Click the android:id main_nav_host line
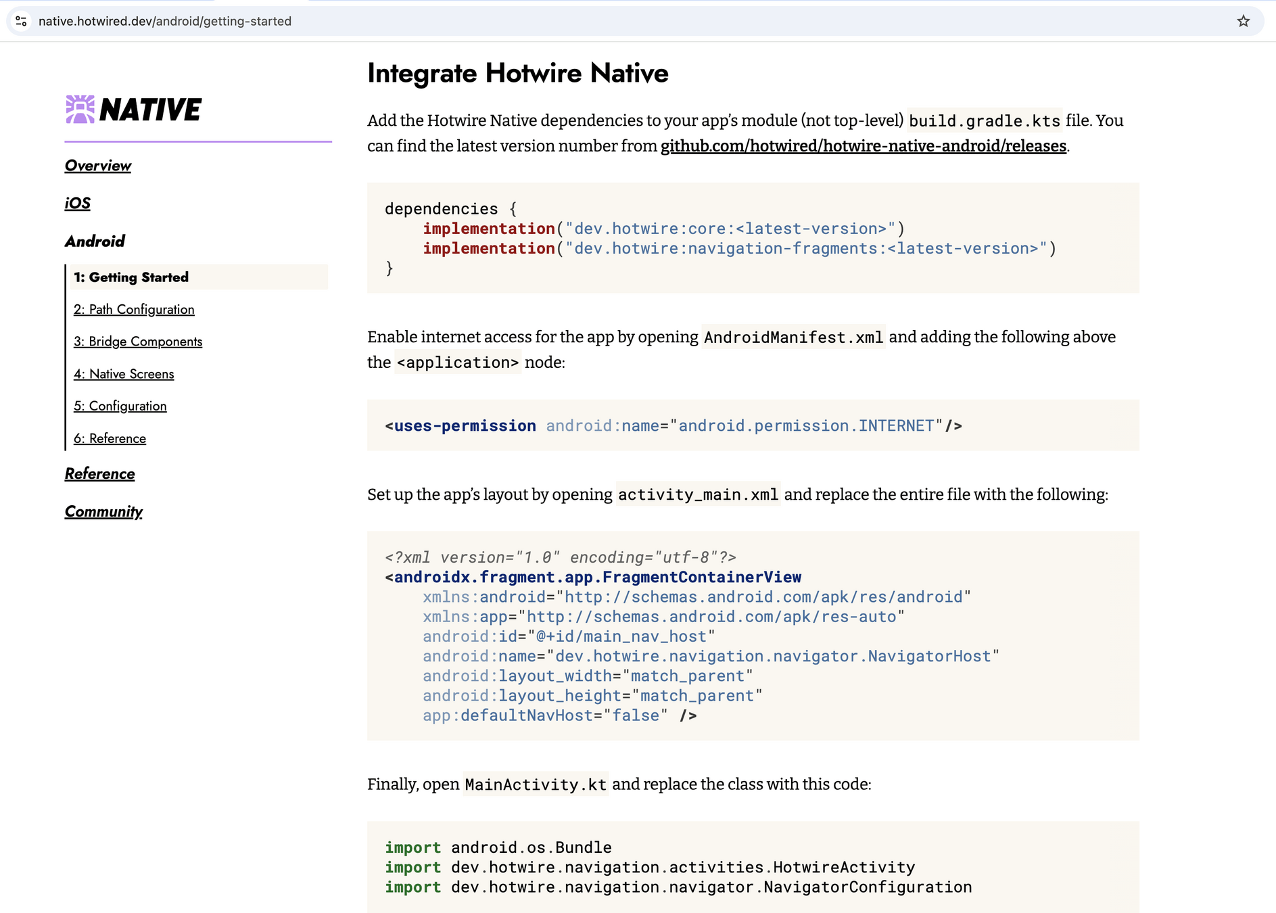Image resolution: width=1276 pixels, height=913 pixels. 569,636
